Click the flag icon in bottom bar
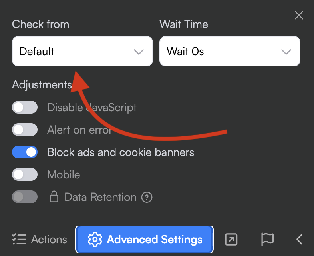314x256 pixels. point(267,239)
